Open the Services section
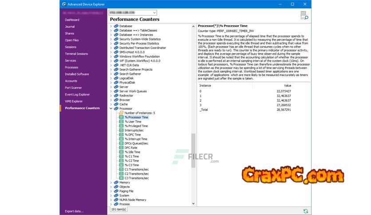 [x=71, y=60]
